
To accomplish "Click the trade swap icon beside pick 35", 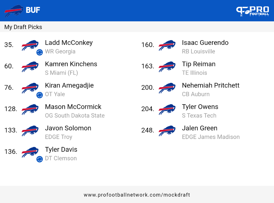I will coord(39,52).
